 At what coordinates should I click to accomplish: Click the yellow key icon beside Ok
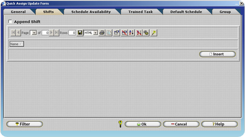(x=121, y=124)
